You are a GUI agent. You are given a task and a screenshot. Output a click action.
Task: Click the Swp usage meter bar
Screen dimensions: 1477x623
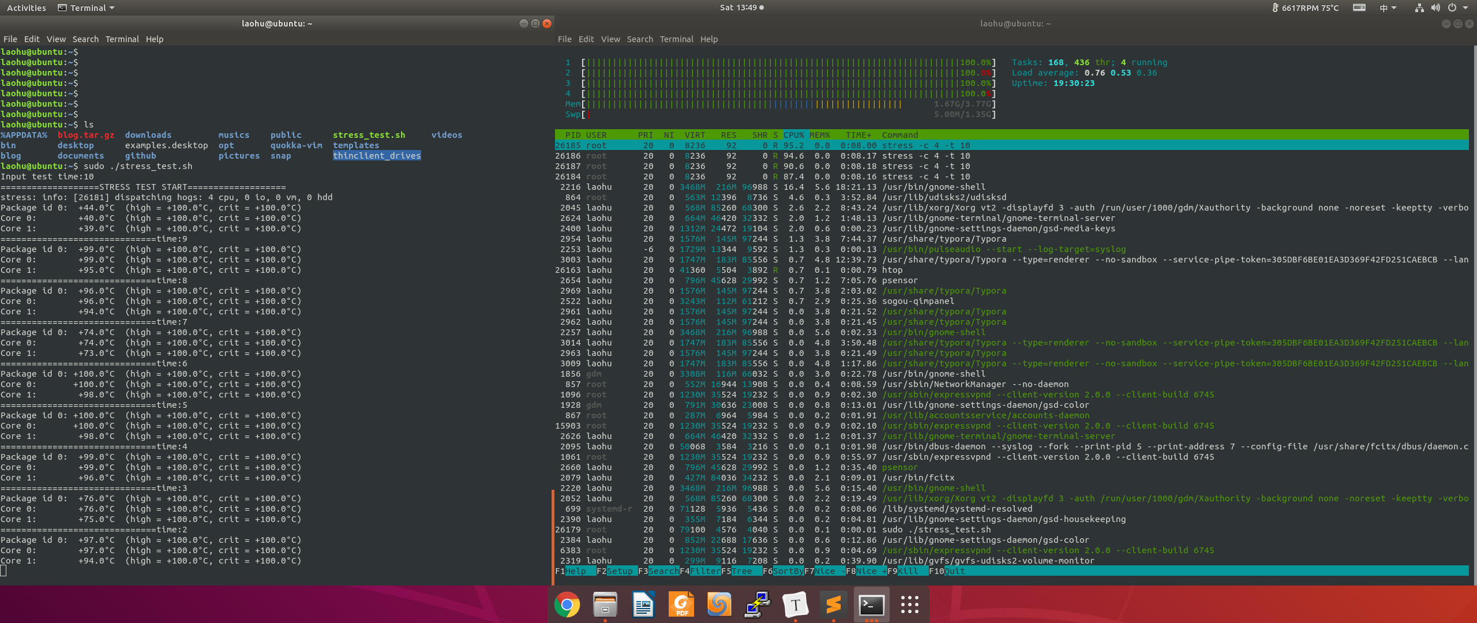coord(781,114)
